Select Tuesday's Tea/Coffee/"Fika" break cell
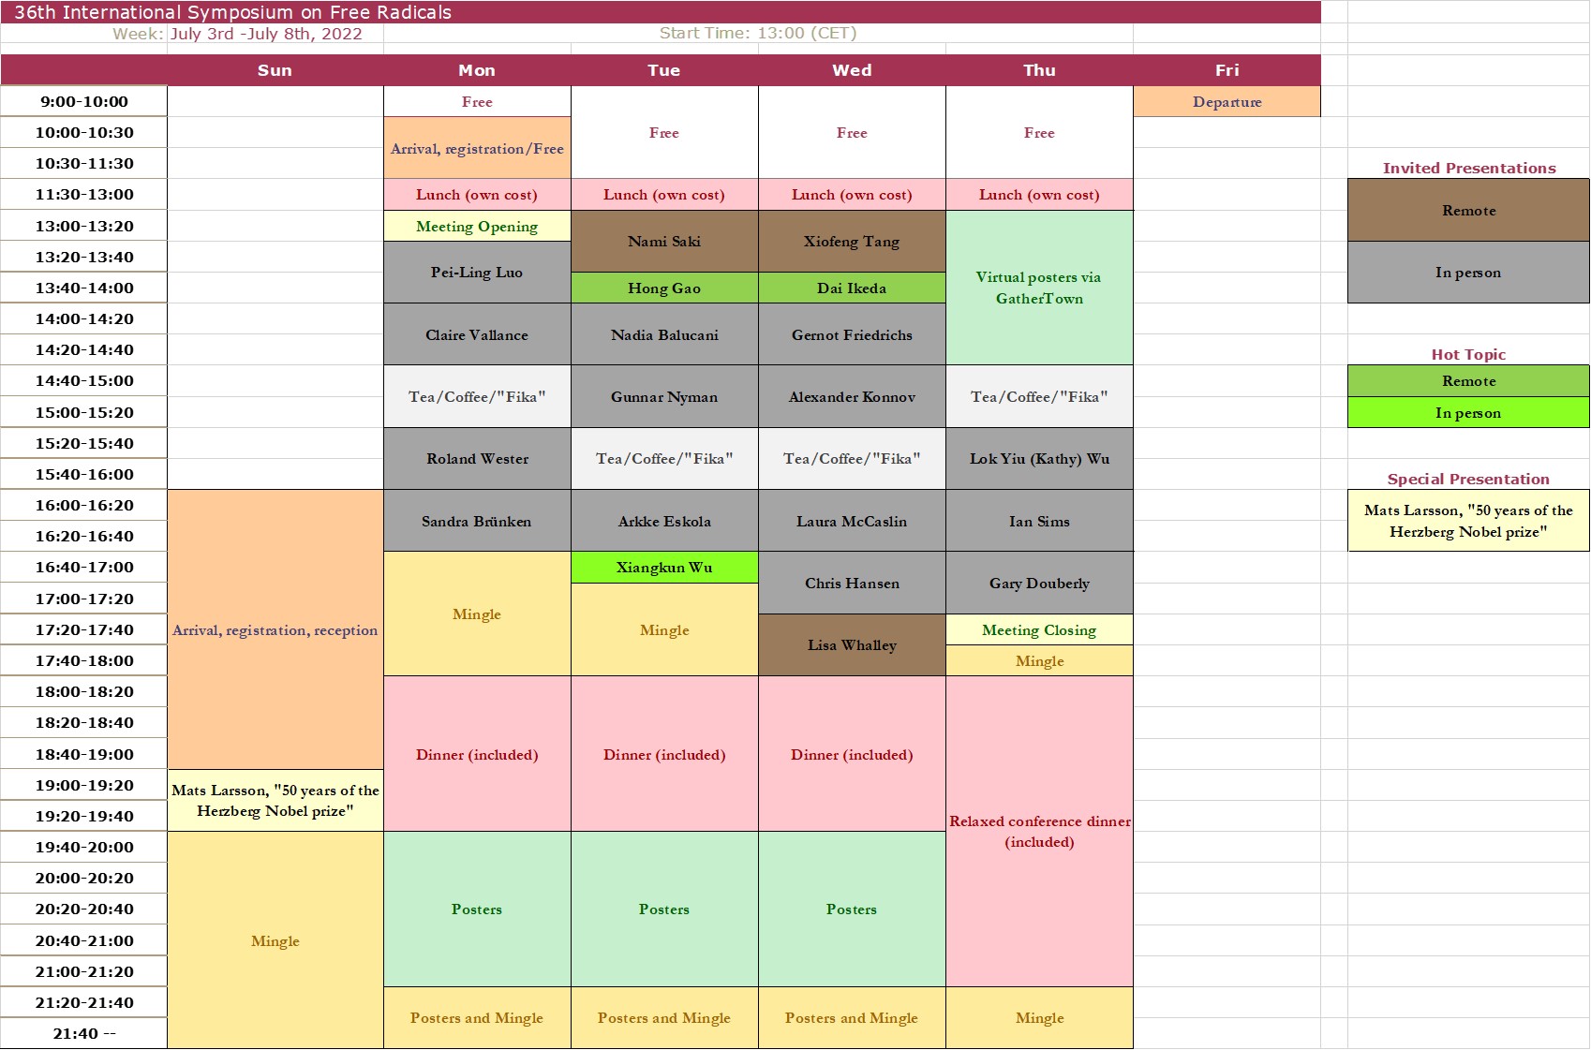The height and width of the screenshot is (1050, 1591). pos(664,459)
